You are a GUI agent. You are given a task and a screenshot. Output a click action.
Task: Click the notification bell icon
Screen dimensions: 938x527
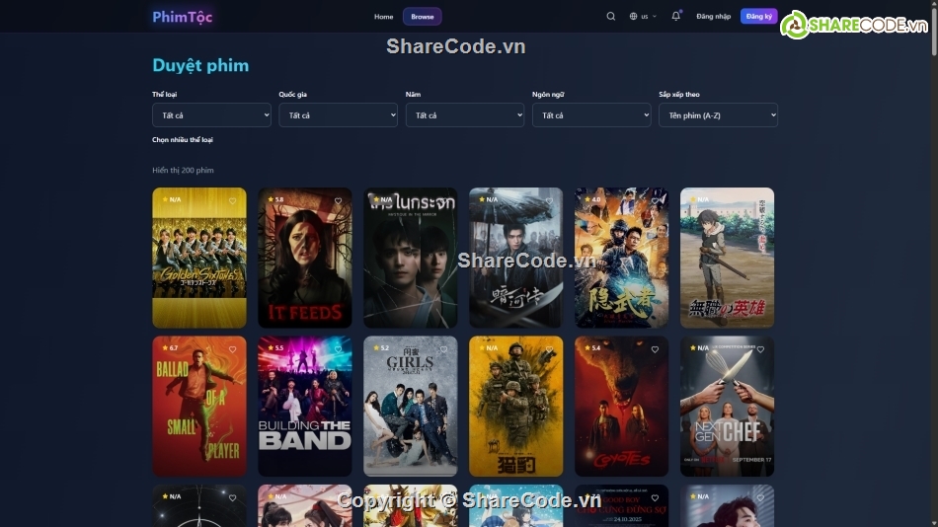point(676,16)
